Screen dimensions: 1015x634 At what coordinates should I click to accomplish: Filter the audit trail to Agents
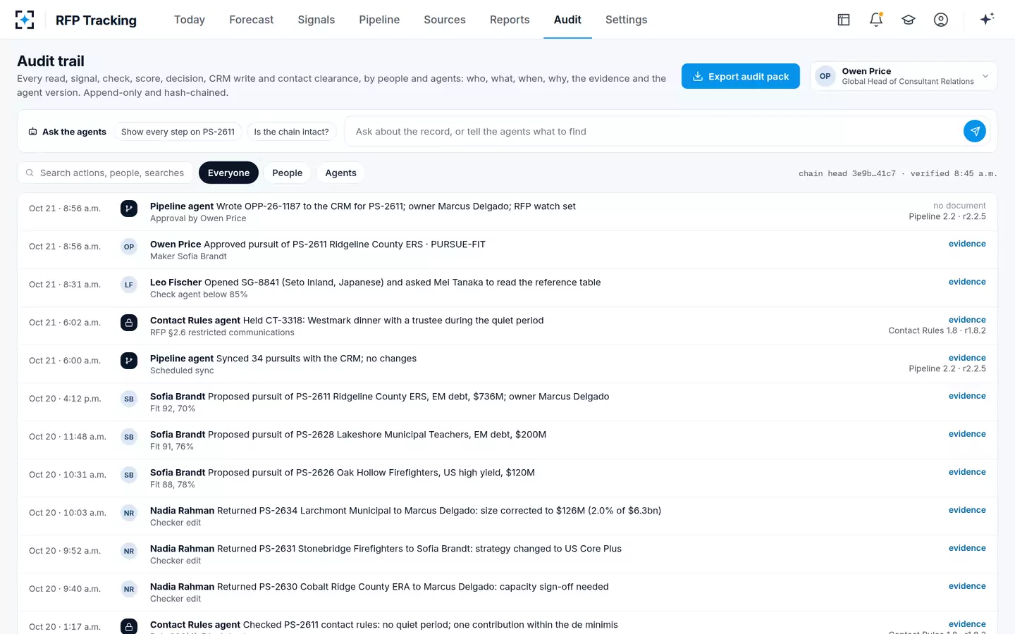coord(340,173)
